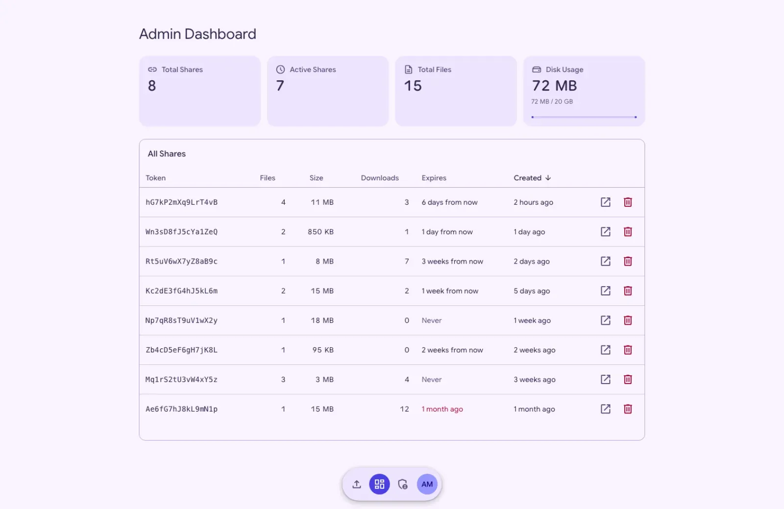The width and height of the screenshot is (784, 509).
Task: Click '6 days from now' expiry
Action: point(450,202)
